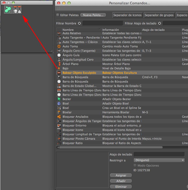Click the Asignar button
The width and height of the screenshot is (188, 190).
pyautogui.click(x=121, y=176)
